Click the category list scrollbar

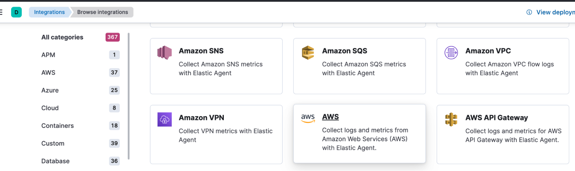pyautogui.click(x=129, y=96)
